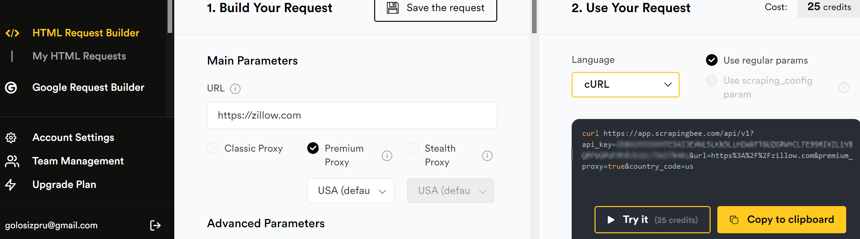Select the Stealth Proxy option
The width and height of the screenshot is (860, 239).
[413, 148]
